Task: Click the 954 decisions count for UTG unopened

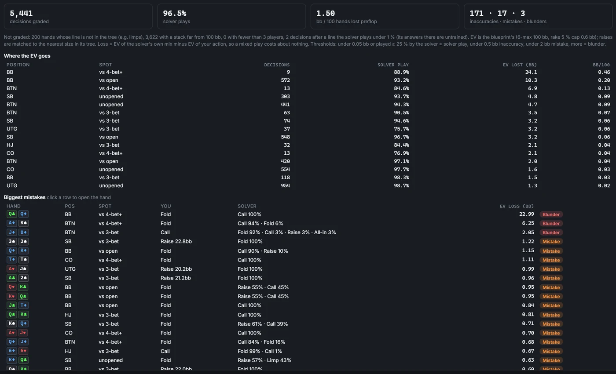Action: [285, 185]
